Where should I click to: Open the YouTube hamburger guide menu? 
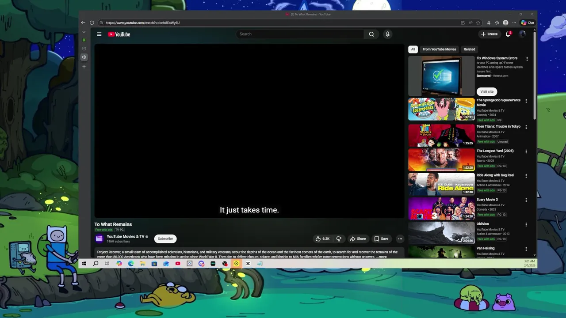click(99, 34)
